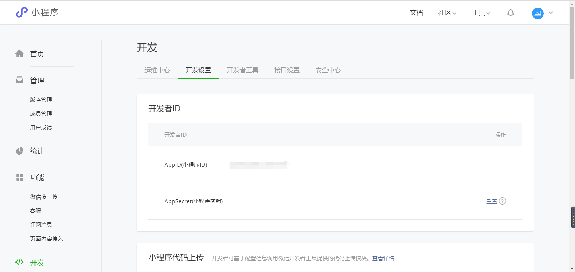Click the home icon beside 首页
The image size is (575, 272).
click(19, 53)
